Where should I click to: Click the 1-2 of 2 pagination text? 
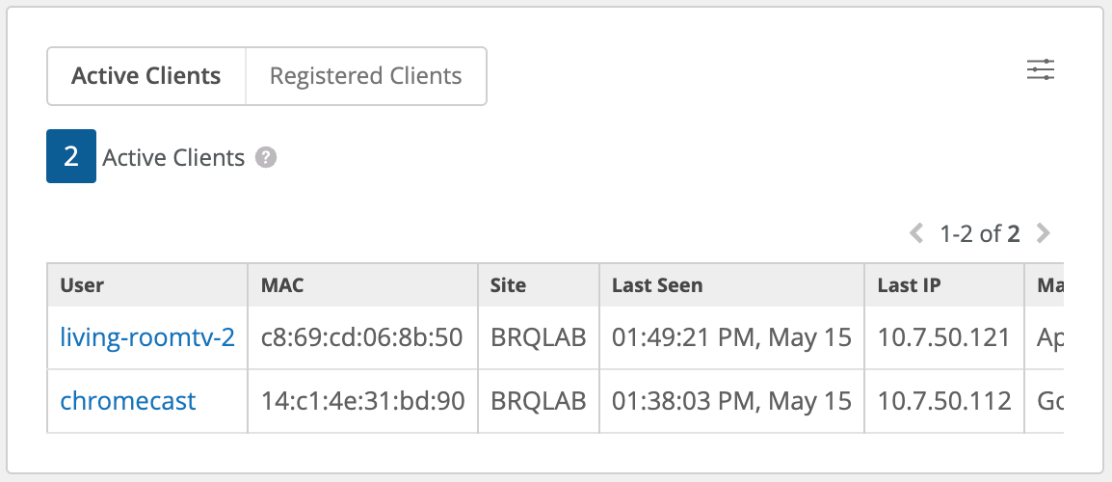tap(979, 233)
